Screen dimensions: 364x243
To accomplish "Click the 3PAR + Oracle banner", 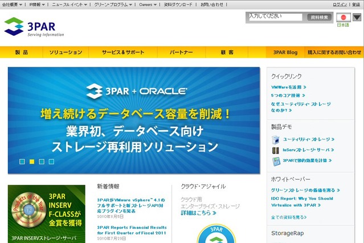I will 134,120.
